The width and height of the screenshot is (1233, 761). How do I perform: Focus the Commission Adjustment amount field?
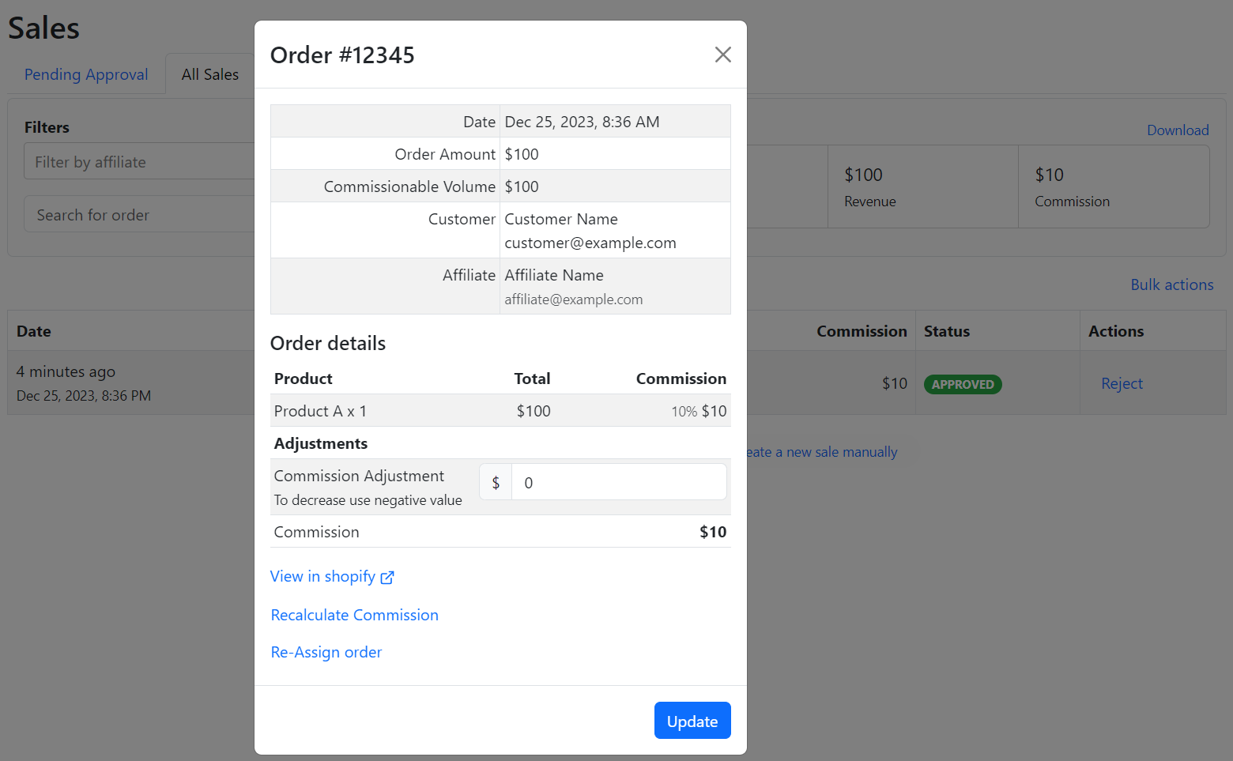click(618, 482)
